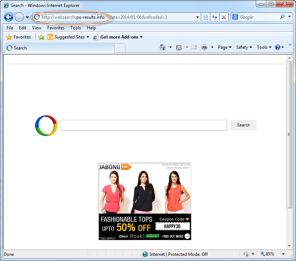296x261 pixels.
Task: Click the vertical scrollbar up arrow
Action: 289,58
